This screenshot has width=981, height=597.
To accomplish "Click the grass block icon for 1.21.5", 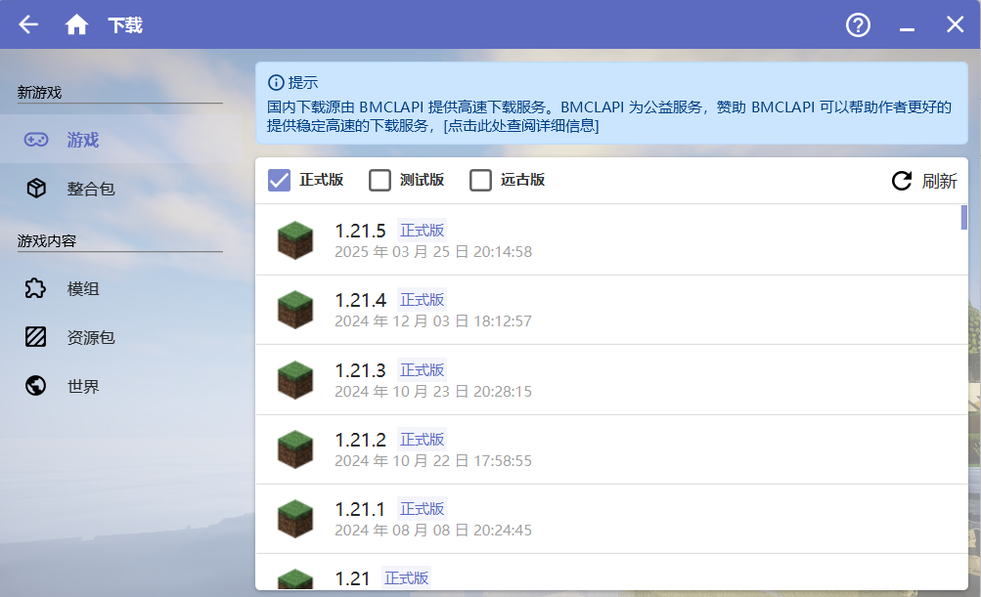I will point(294,240).
